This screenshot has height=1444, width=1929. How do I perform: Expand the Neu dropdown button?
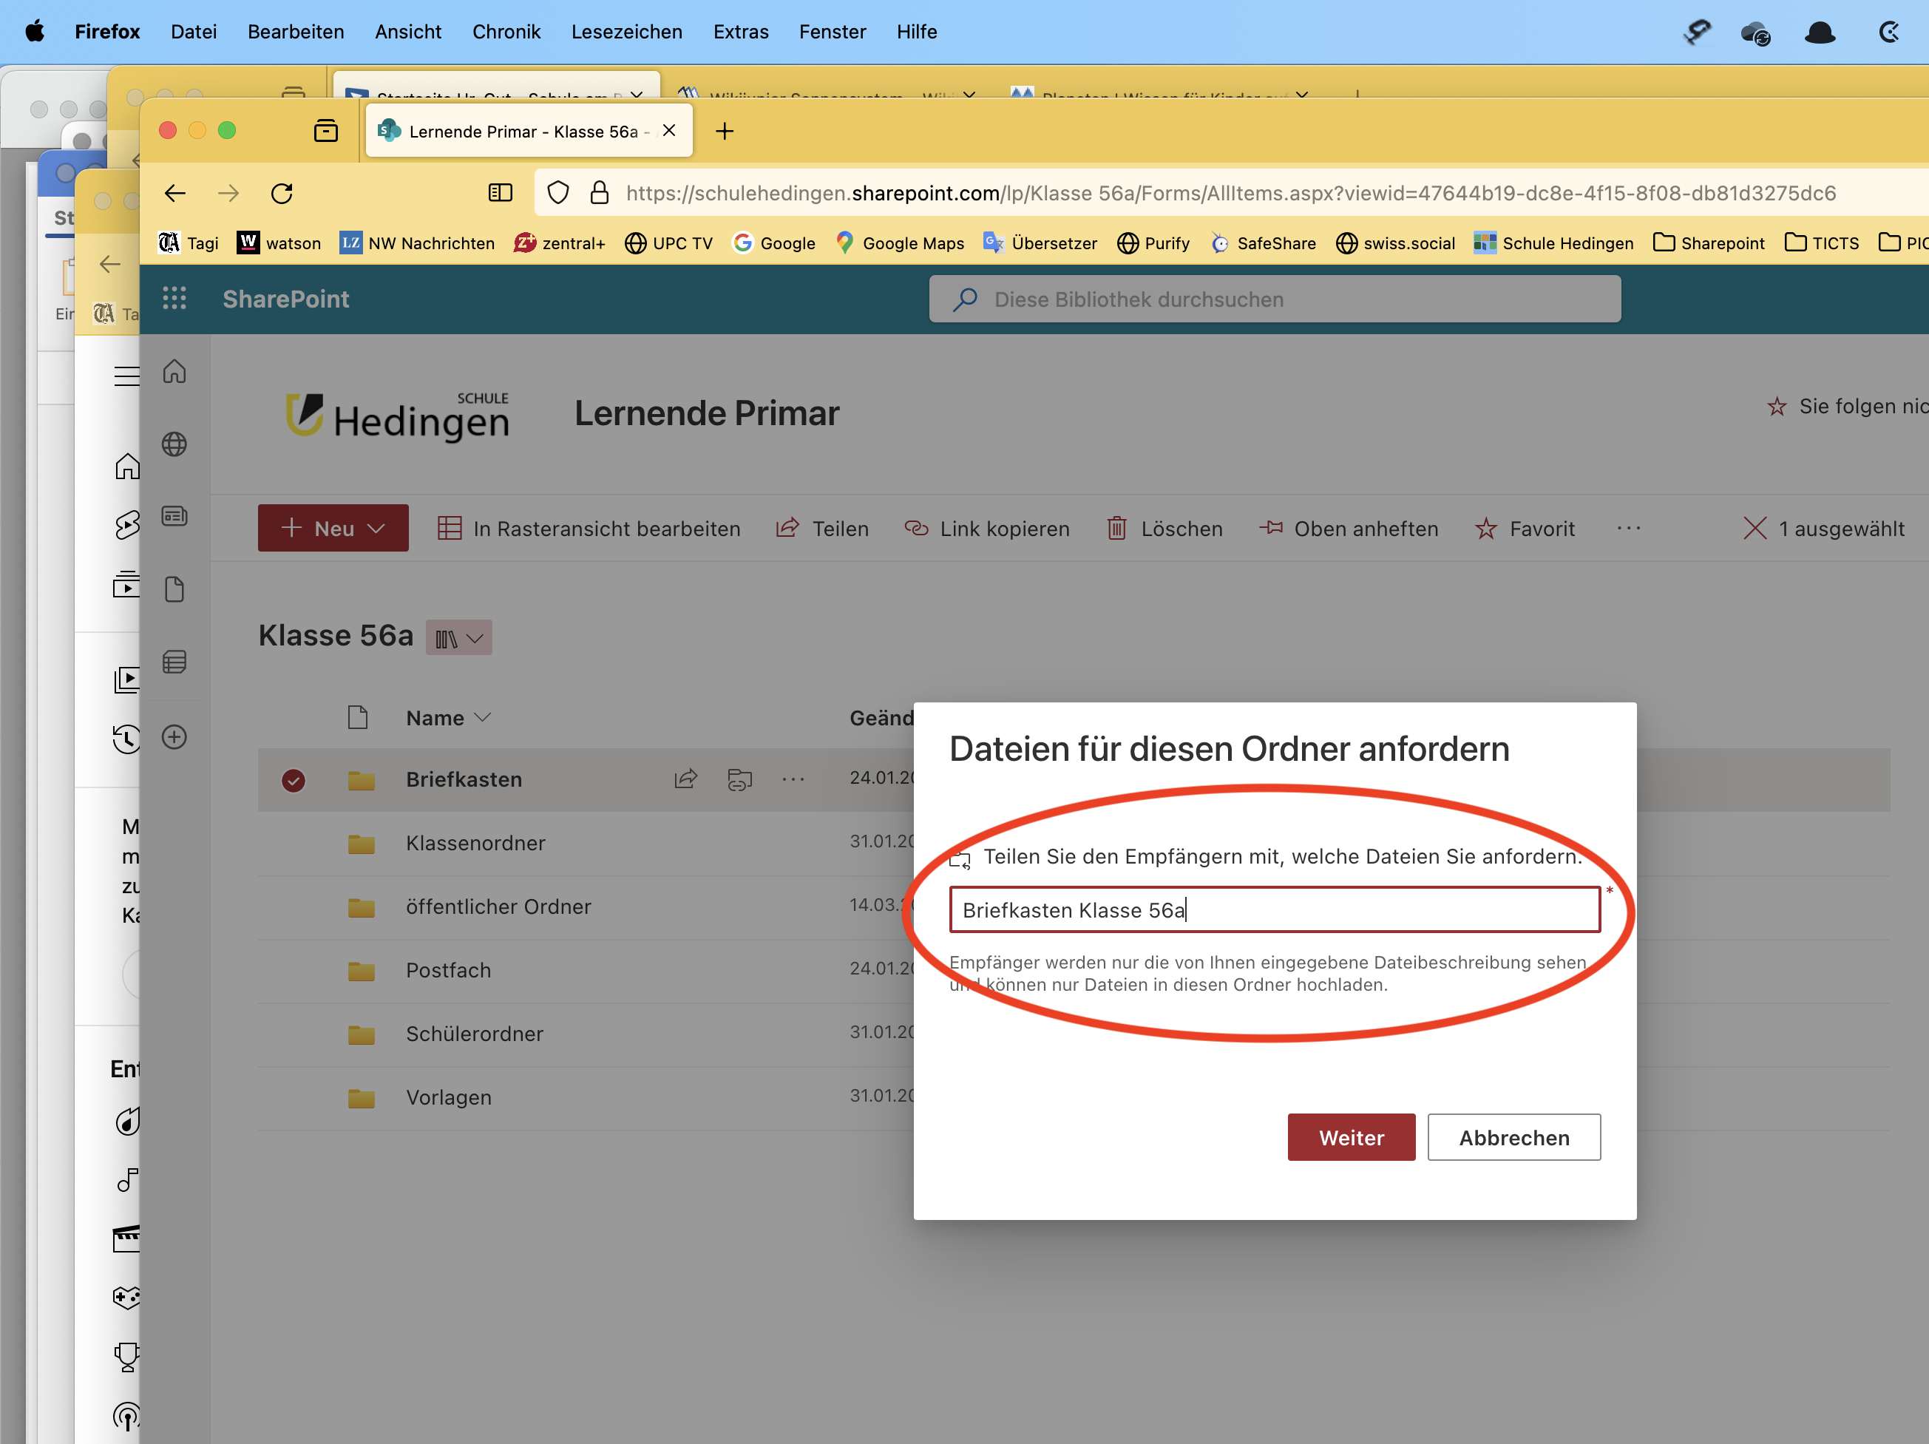point(333,529)
